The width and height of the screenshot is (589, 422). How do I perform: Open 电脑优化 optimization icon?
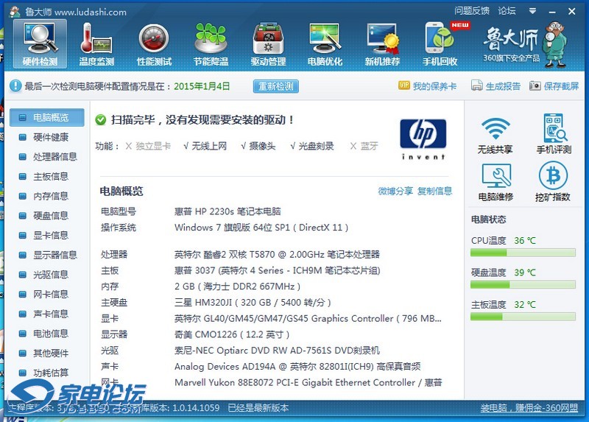tap(325, 43)
